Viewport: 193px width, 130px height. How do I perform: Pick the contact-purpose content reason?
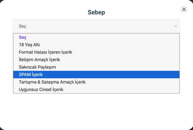click(x=96, y=60)
